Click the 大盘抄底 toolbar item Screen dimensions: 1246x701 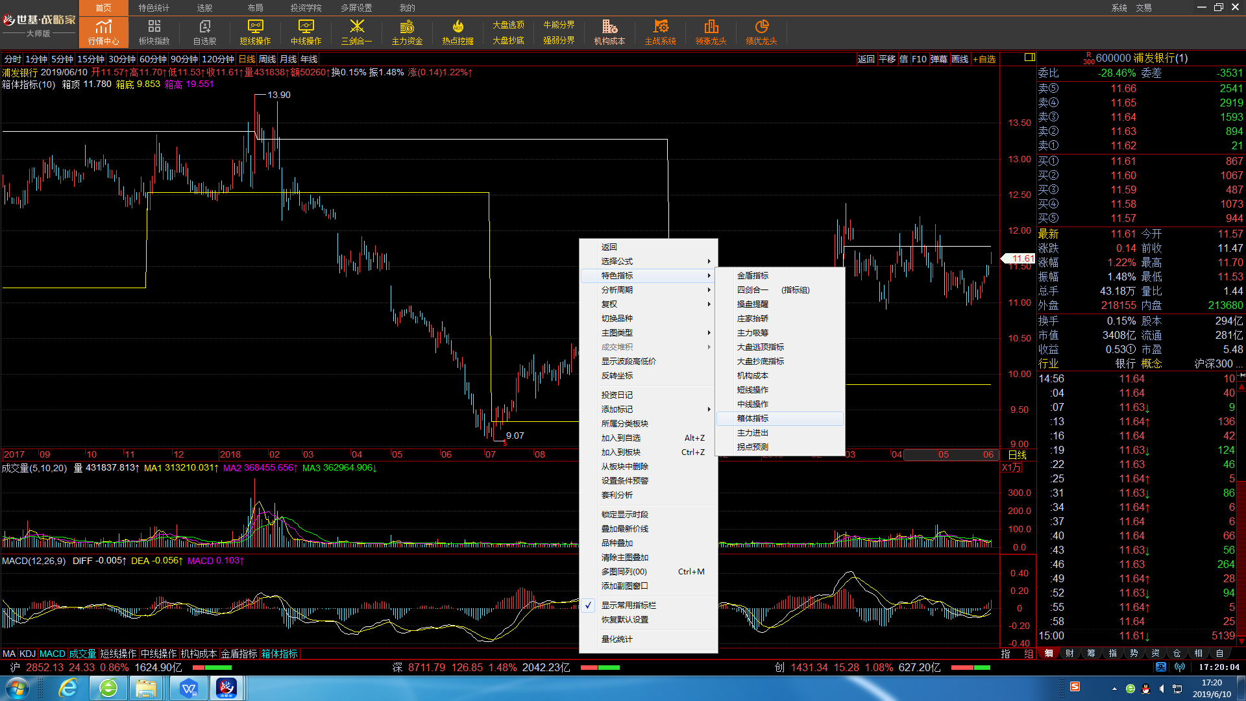pos(508,40)
